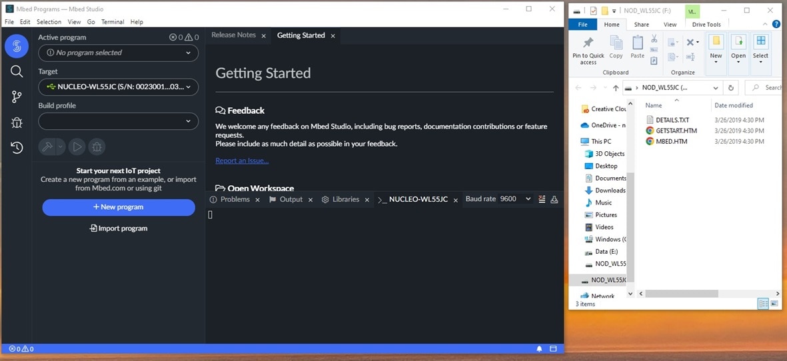This screenshot has width=787, height=361.
Task: Open the Source Control branch icon
Action: coord(17,97)
